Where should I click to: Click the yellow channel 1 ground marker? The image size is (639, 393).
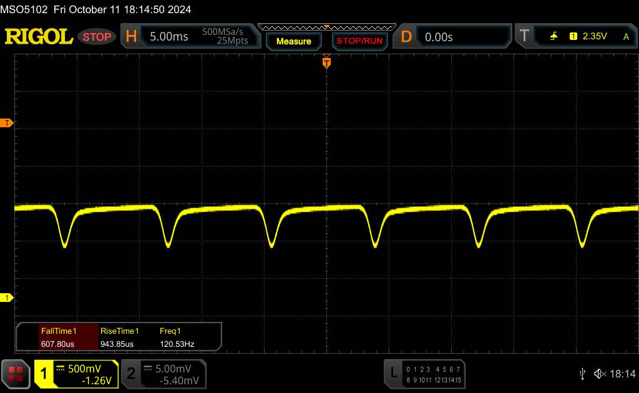[x=7, y=298]
